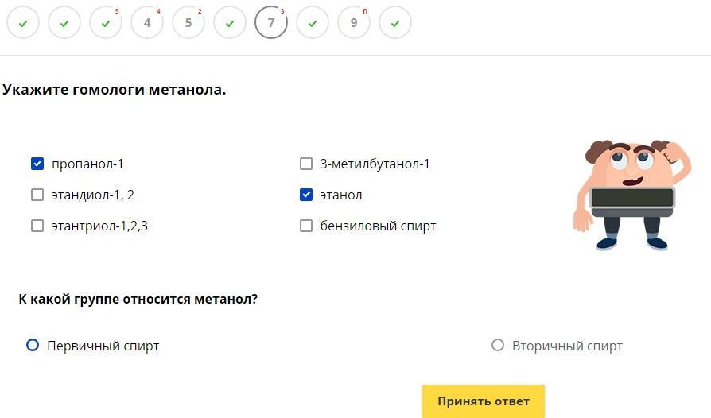
Task: Open the last completed circle after 9
Action: [395, 23]
